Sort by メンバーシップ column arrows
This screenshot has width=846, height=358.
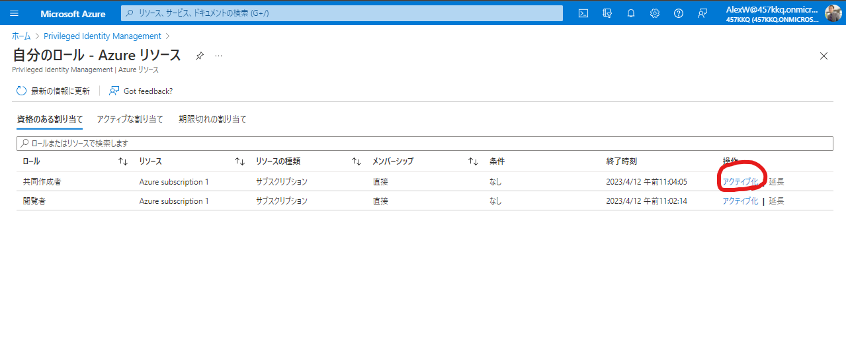(474, 161)
